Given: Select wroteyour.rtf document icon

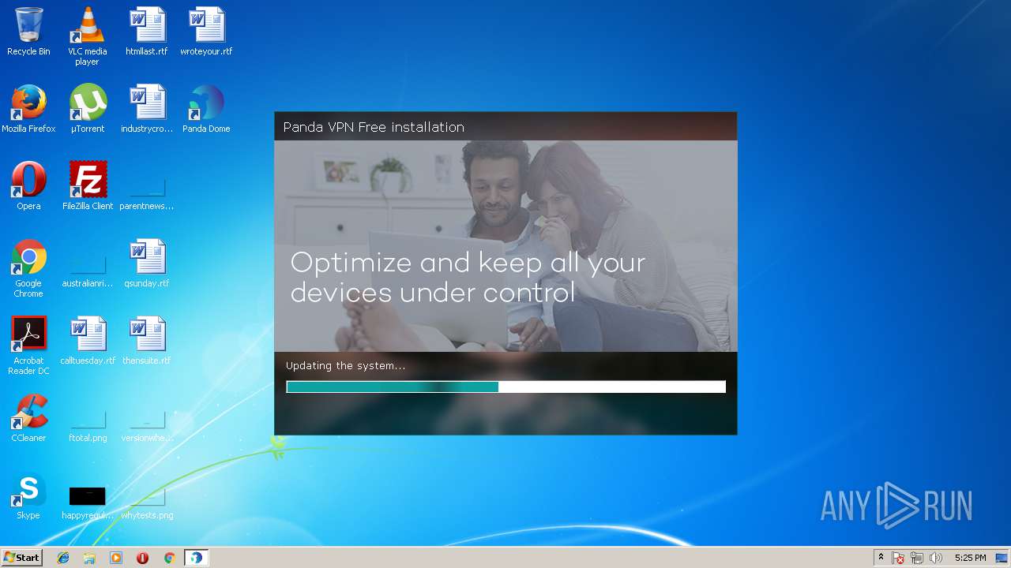Looking at the screenshot, I should (x=206, y=25).
